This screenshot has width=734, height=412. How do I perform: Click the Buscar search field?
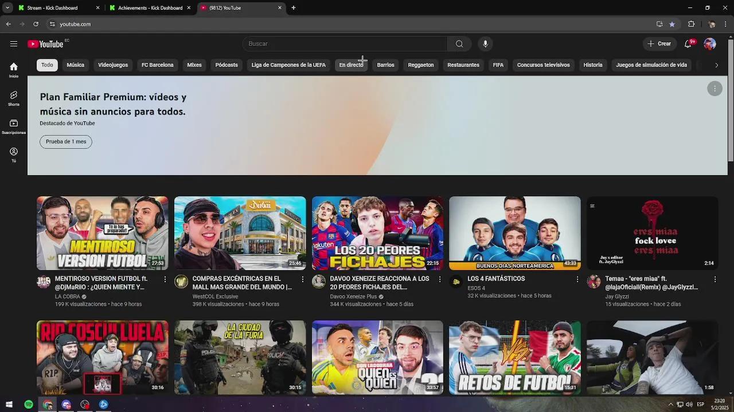(345, 44)
